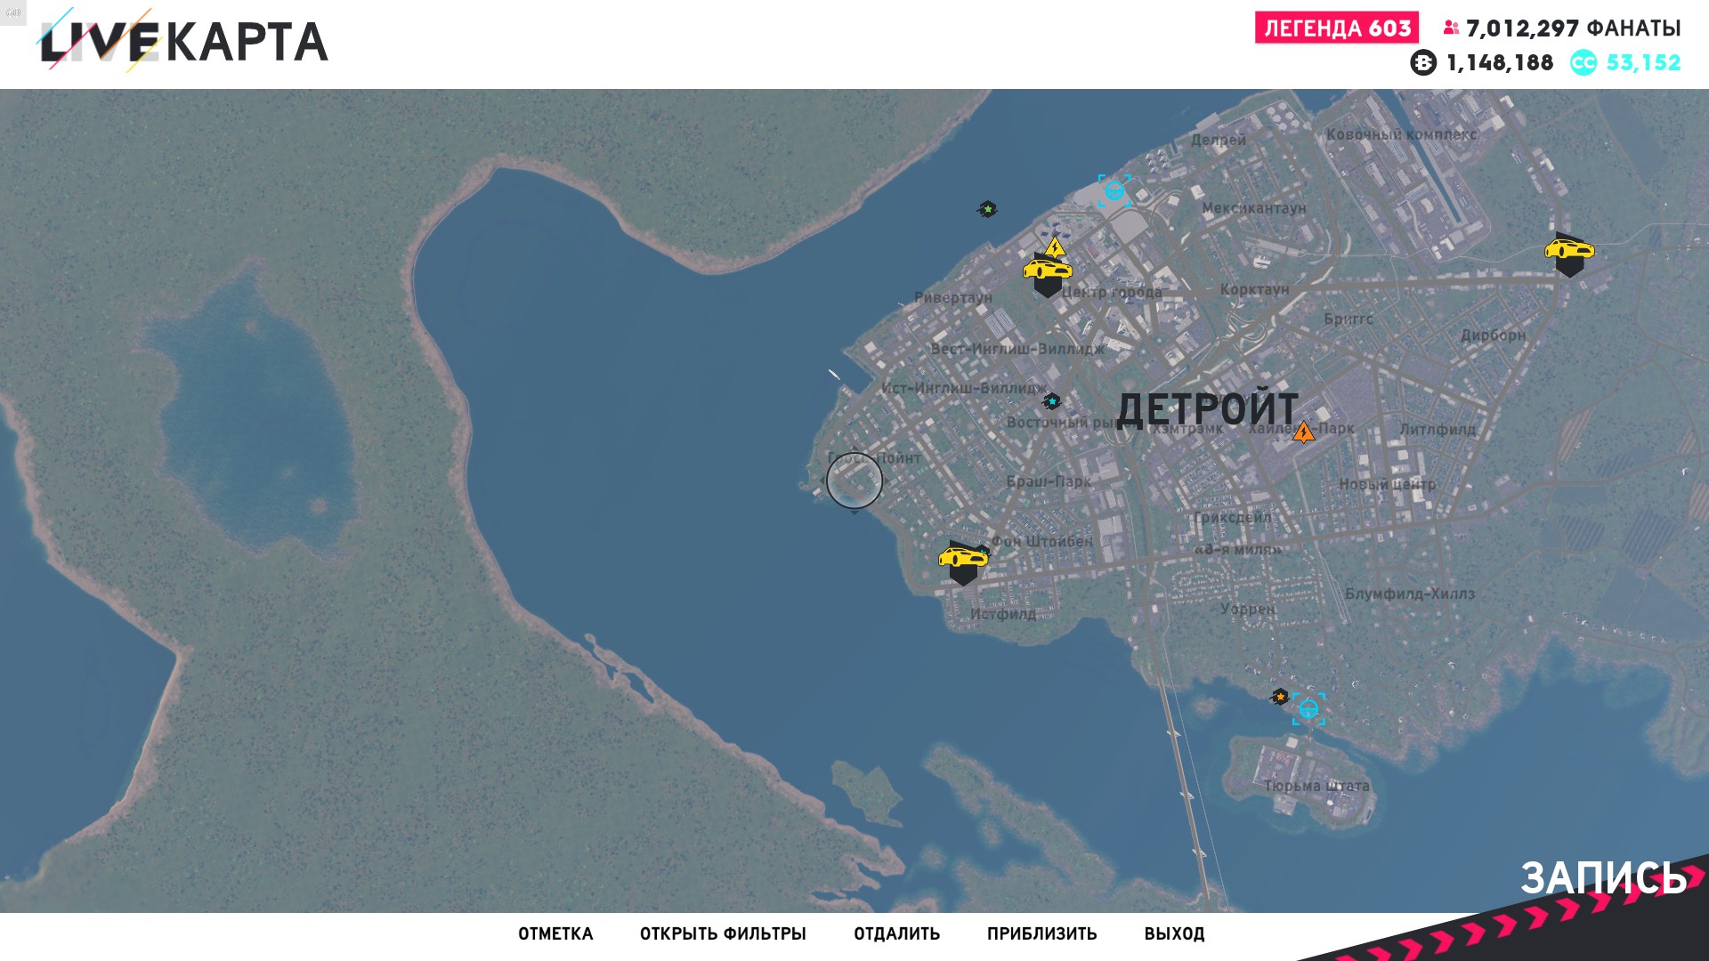Image resolution: width=1709 pixels, height=961 pixels.
Task: Click the Литлфилд district label
Action: (x=1437, y=429)
